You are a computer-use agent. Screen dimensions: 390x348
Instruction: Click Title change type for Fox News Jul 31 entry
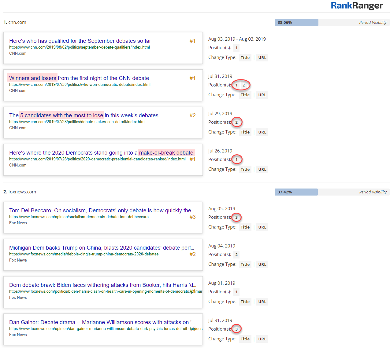(245, 339)
